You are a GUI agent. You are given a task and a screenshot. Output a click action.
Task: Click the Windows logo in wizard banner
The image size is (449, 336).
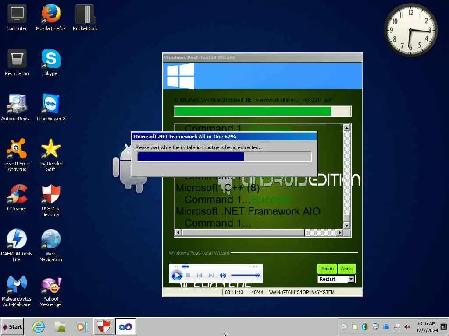[x=180, y=76]
